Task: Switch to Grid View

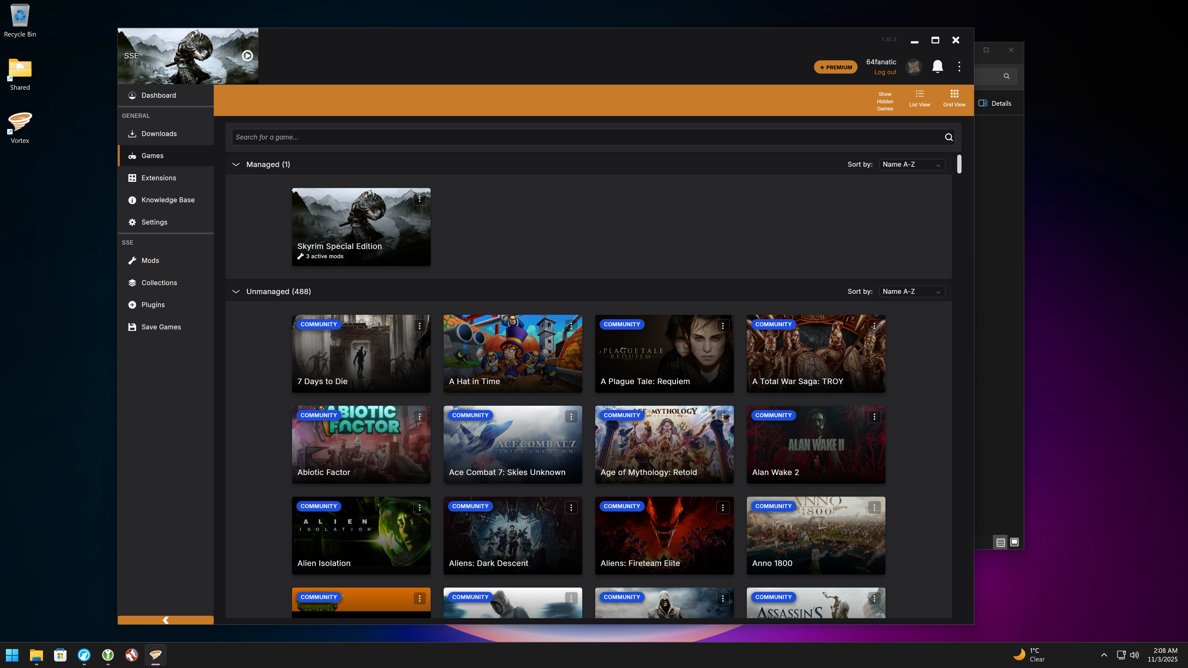Action: 954,98
